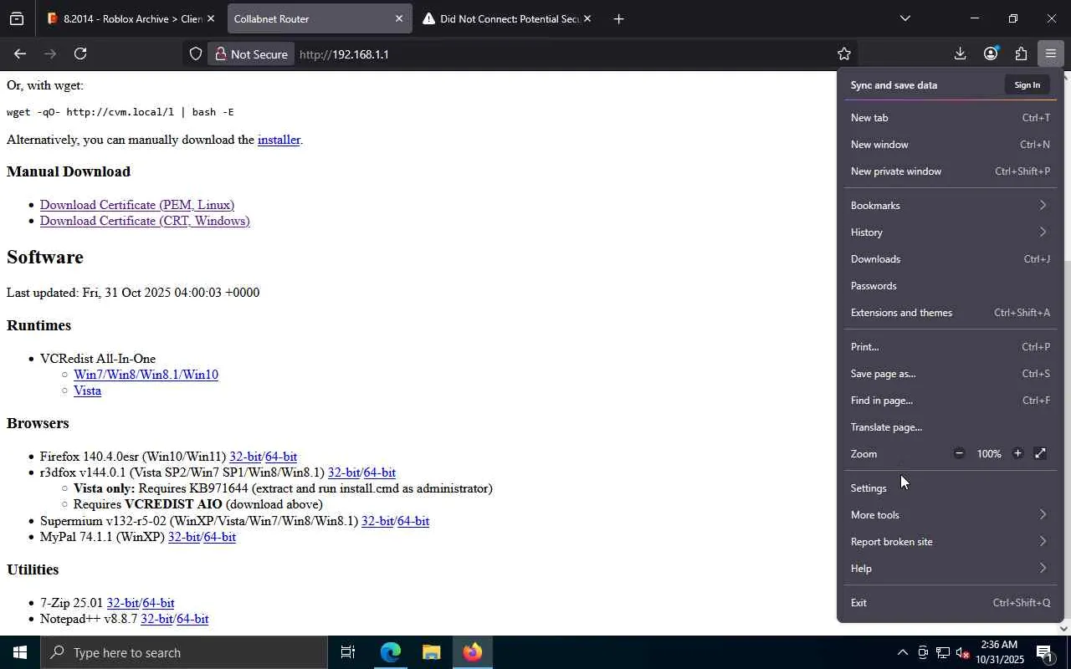Choose New tab from the menu
Viewport: 1071px width, 669px height.
pyautogui.click(x=950, y=117)
